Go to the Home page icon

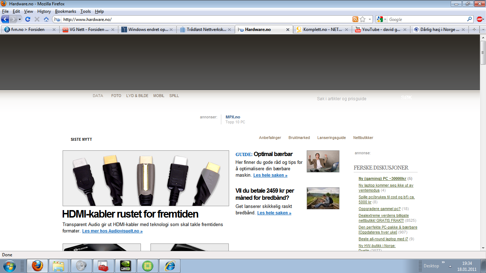[x=46, y=19]
